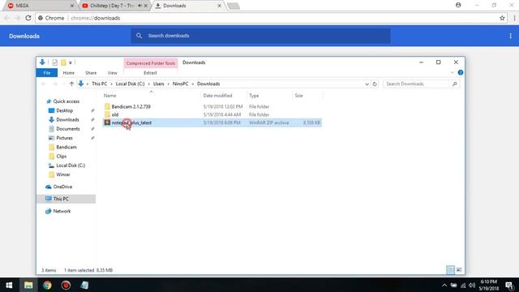
Task: Open Bandicam folder in navigation pane
Action: tap(66, 147)
